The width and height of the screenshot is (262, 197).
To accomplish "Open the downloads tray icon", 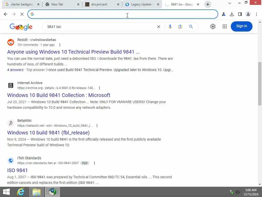I will click(232, 14).
